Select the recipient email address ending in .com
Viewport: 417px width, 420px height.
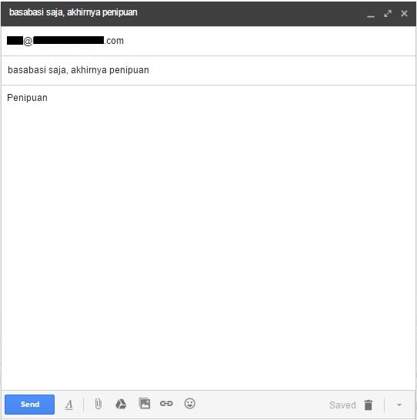65,41
